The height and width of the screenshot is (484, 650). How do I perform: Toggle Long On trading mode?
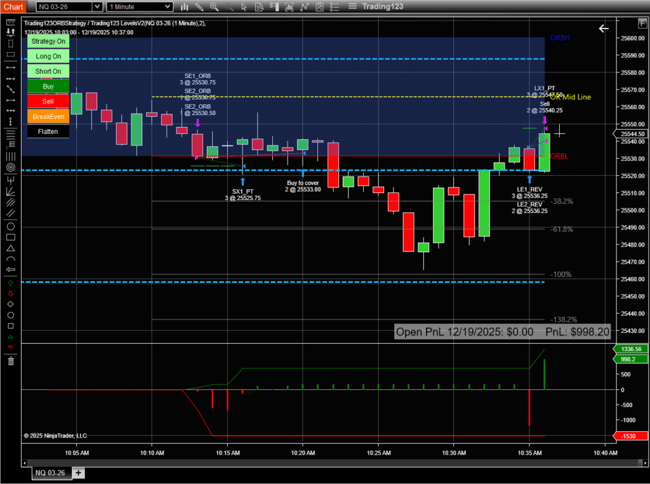pos(48,56)
